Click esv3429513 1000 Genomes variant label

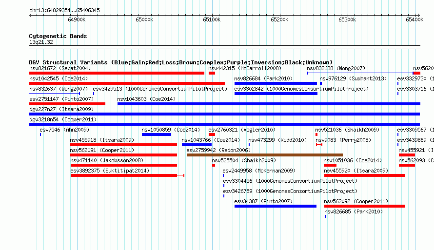(x=160, y=89)
